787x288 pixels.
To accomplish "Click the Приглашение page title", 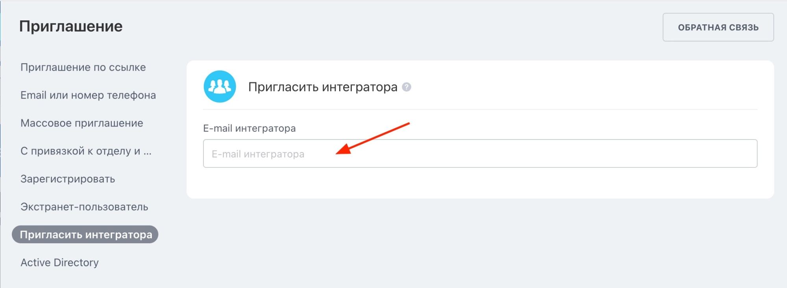I will (x=71, y=26).
